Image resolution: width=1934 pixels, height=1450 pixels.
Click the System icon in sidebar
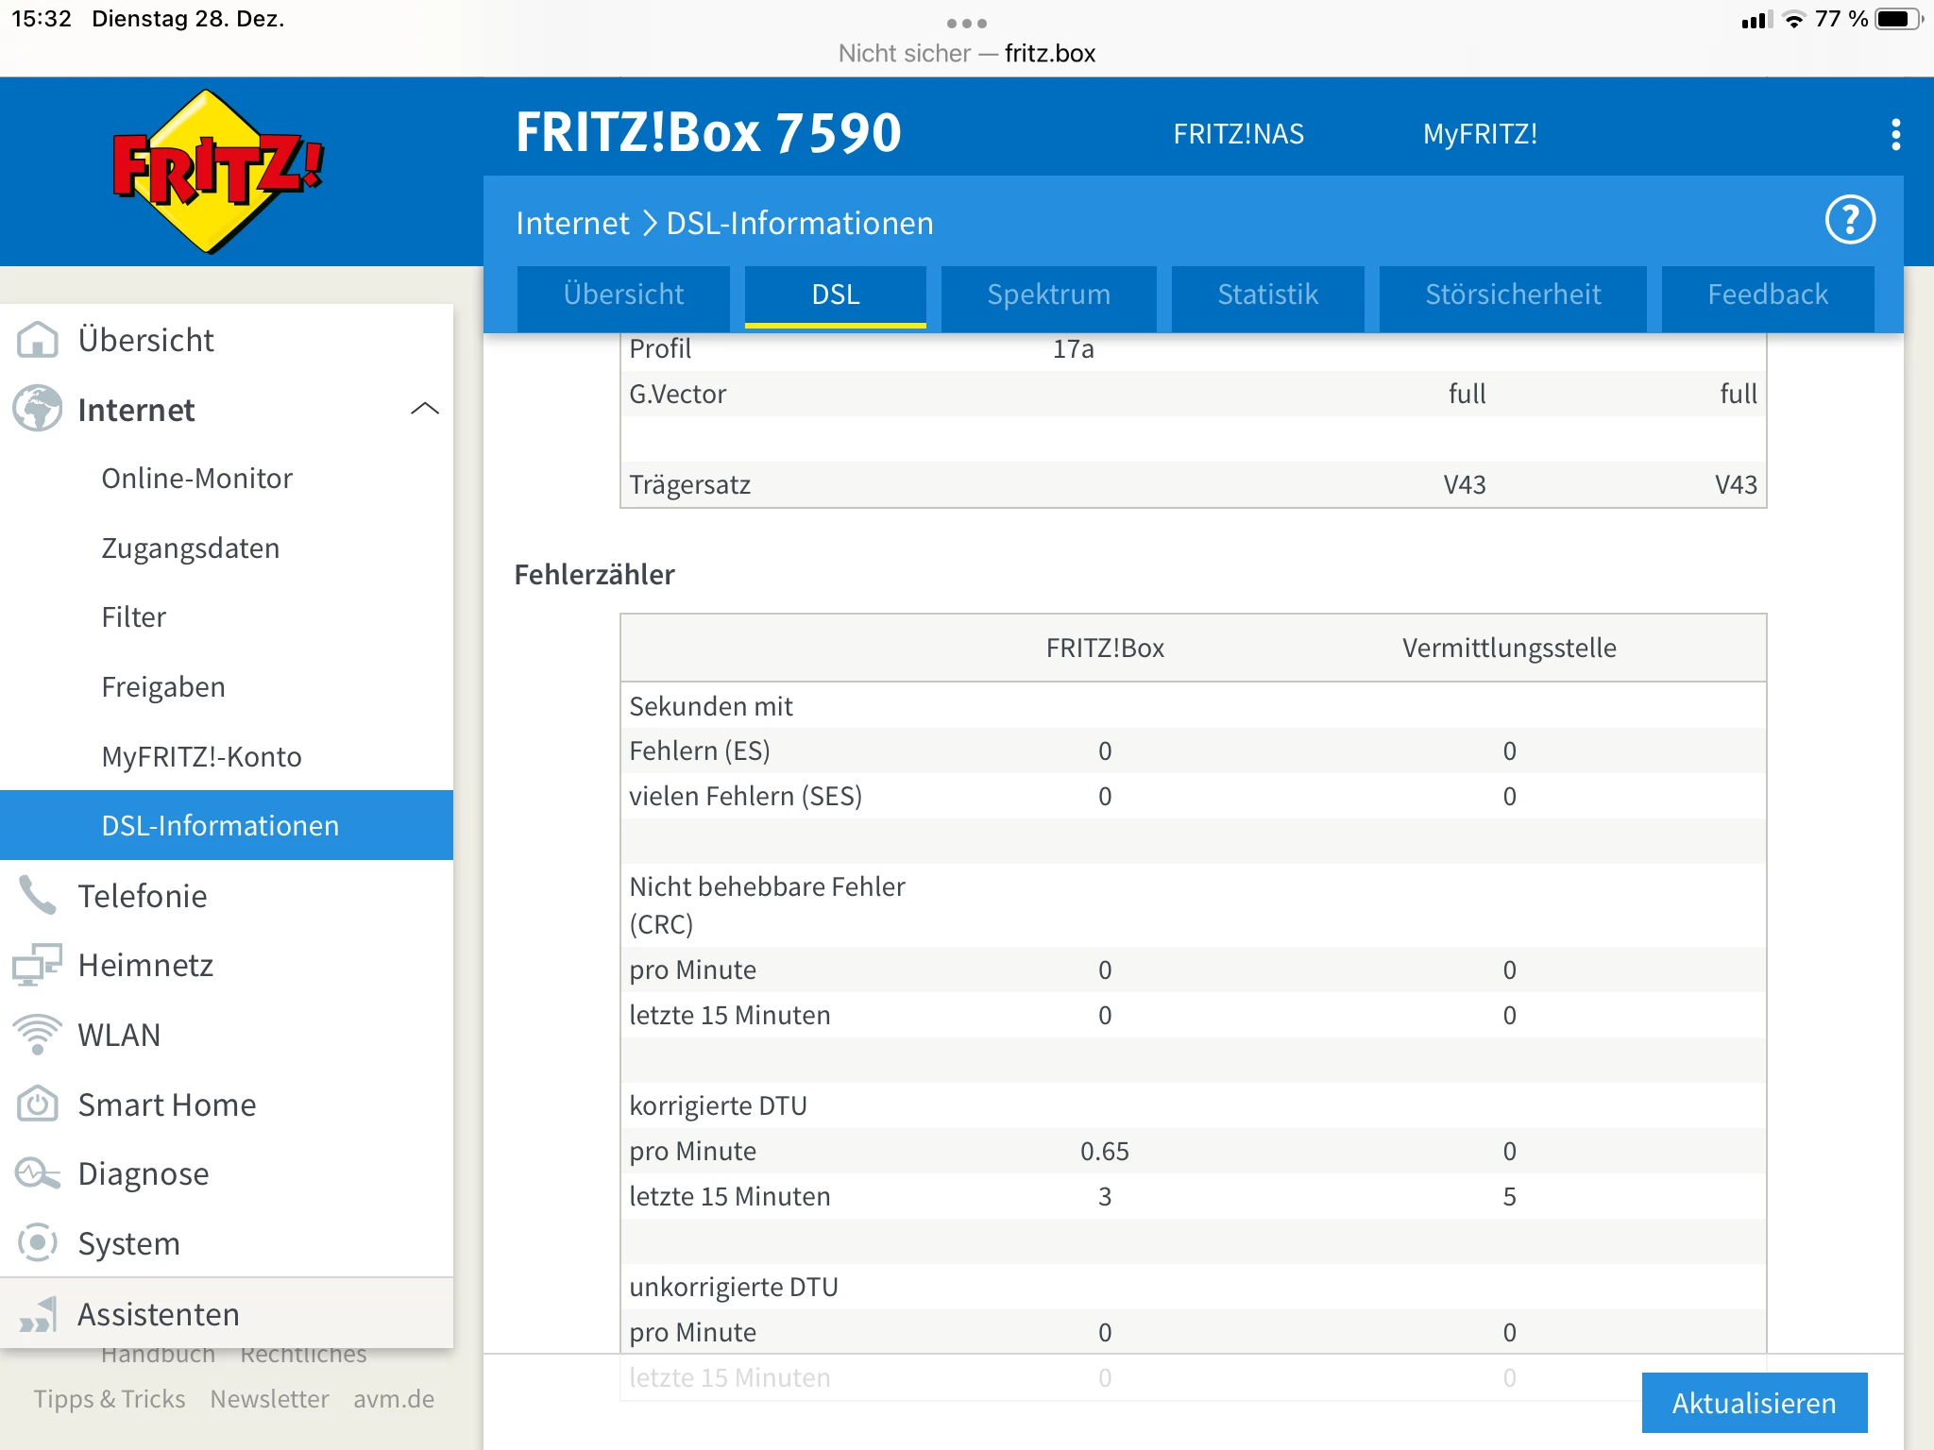[x=38, y=1243]
